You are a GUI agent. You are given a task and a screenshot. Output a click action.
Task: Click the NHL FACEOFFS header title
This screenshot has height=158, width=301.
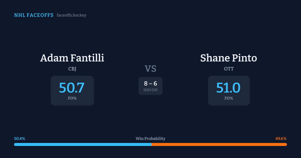click(x=34, y=15)
